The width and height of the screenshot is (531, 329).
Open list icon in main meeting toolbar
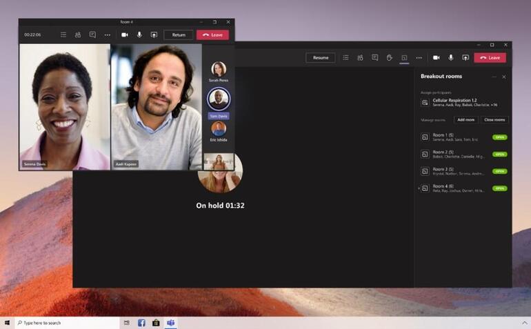tap(345, 58)
